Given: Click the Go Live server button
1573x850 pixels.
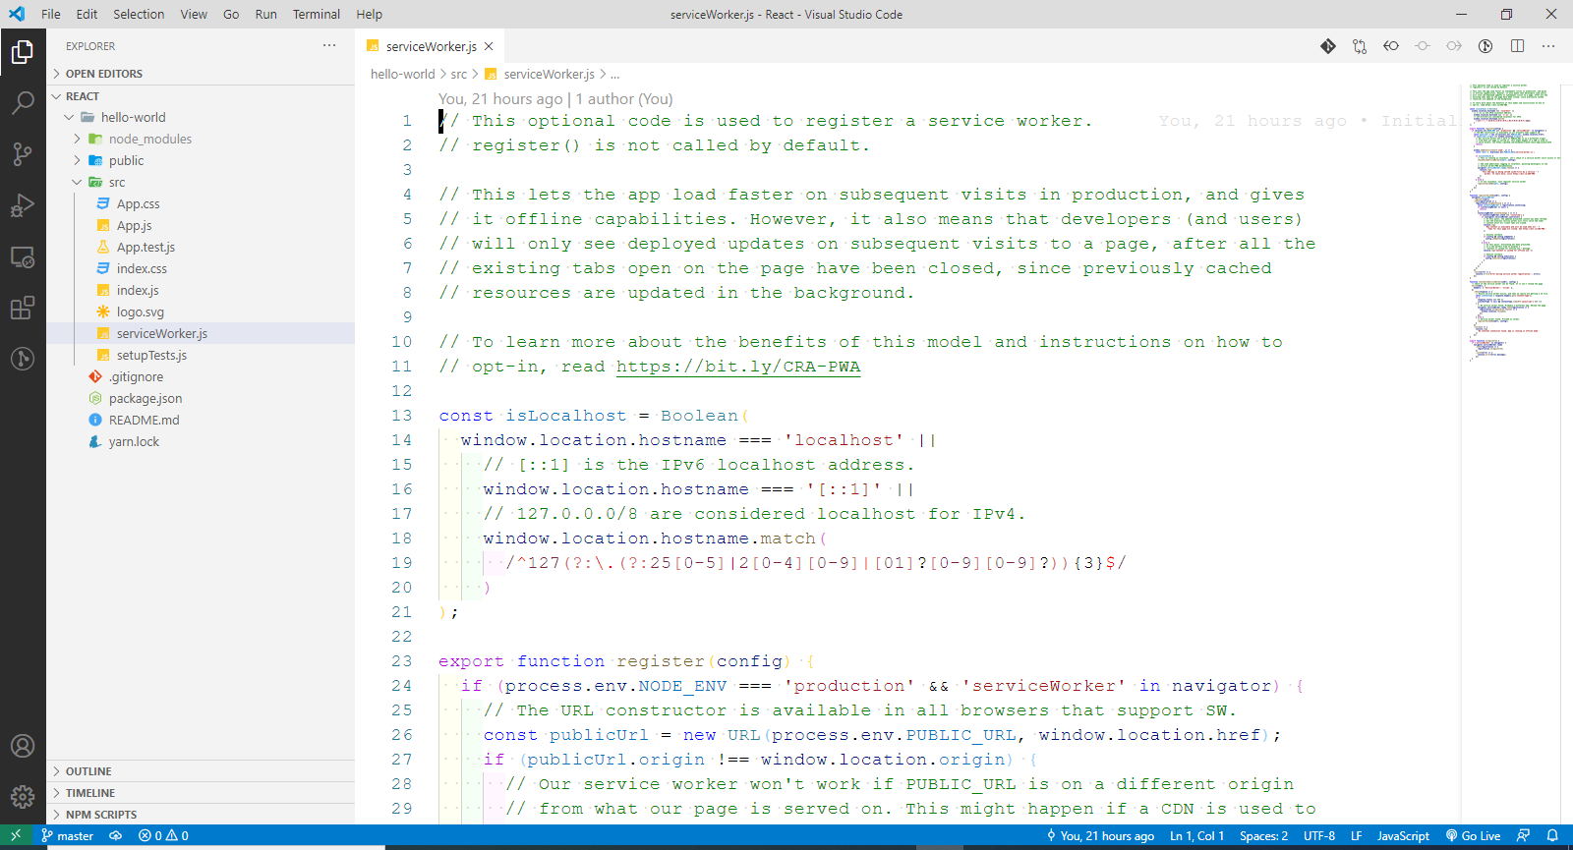Looking at the screenshot, I should [1473, 836].
